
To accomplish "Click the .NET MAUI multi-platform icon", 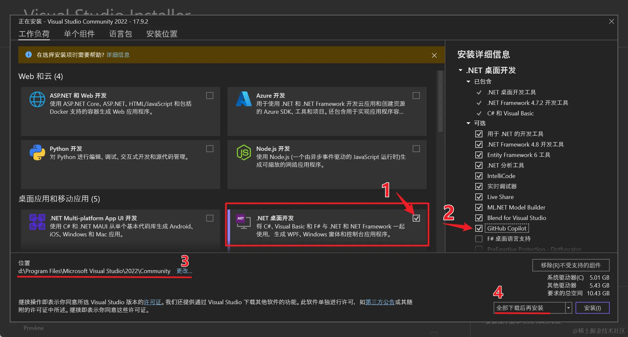I will 37,222.
